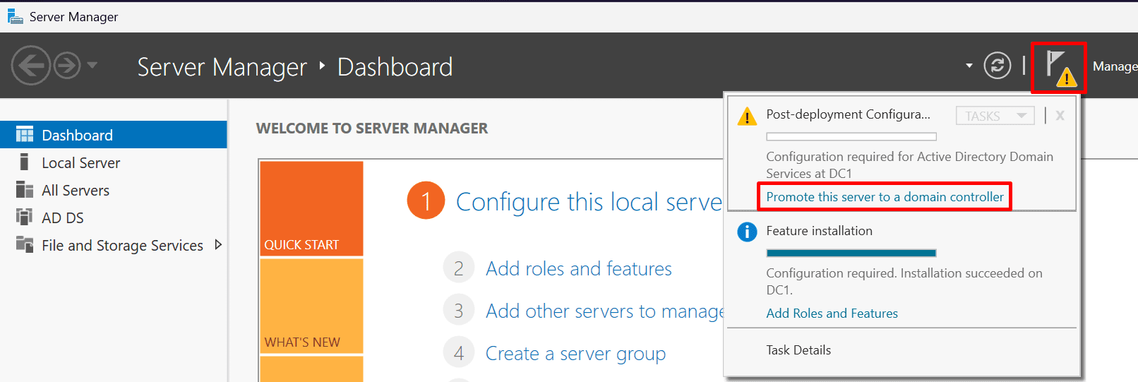Expand File and Storage Services submenu
The width and height of the screenshot is (1138, 382).
point(218,245)
